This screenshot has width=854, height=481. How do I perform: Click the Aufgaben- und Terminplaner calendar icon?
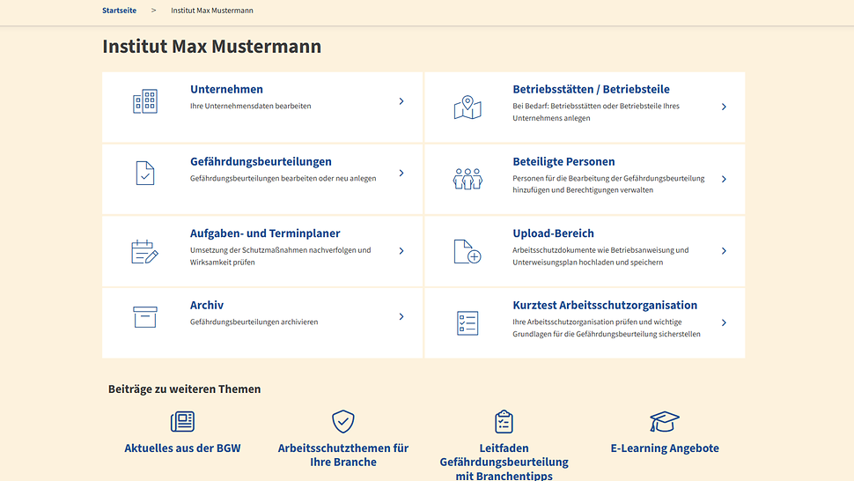(x=145, y=252)
